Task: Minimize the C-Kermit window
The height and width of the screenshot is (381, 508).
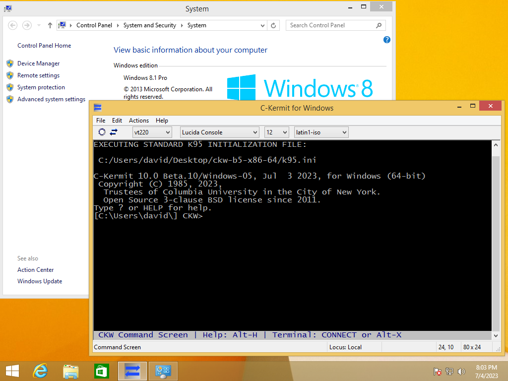Action: coord(459,106)
